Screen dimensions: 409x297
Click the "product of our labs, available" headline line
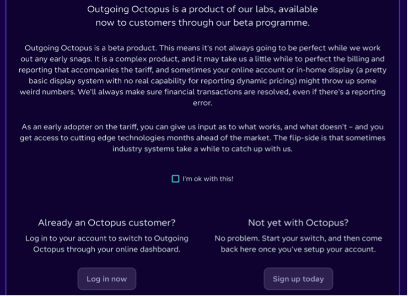click(x=203, y=9)
